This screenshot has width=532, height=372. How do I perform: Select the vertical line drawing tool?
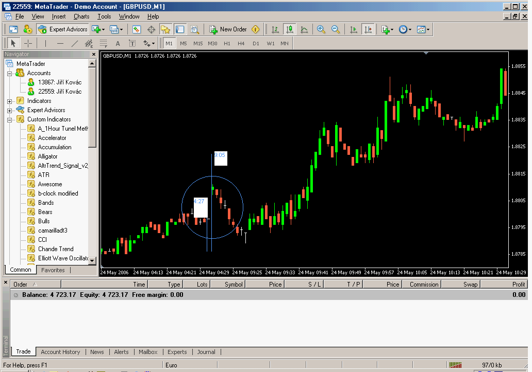pyautogui.click(x=45, y=43)
